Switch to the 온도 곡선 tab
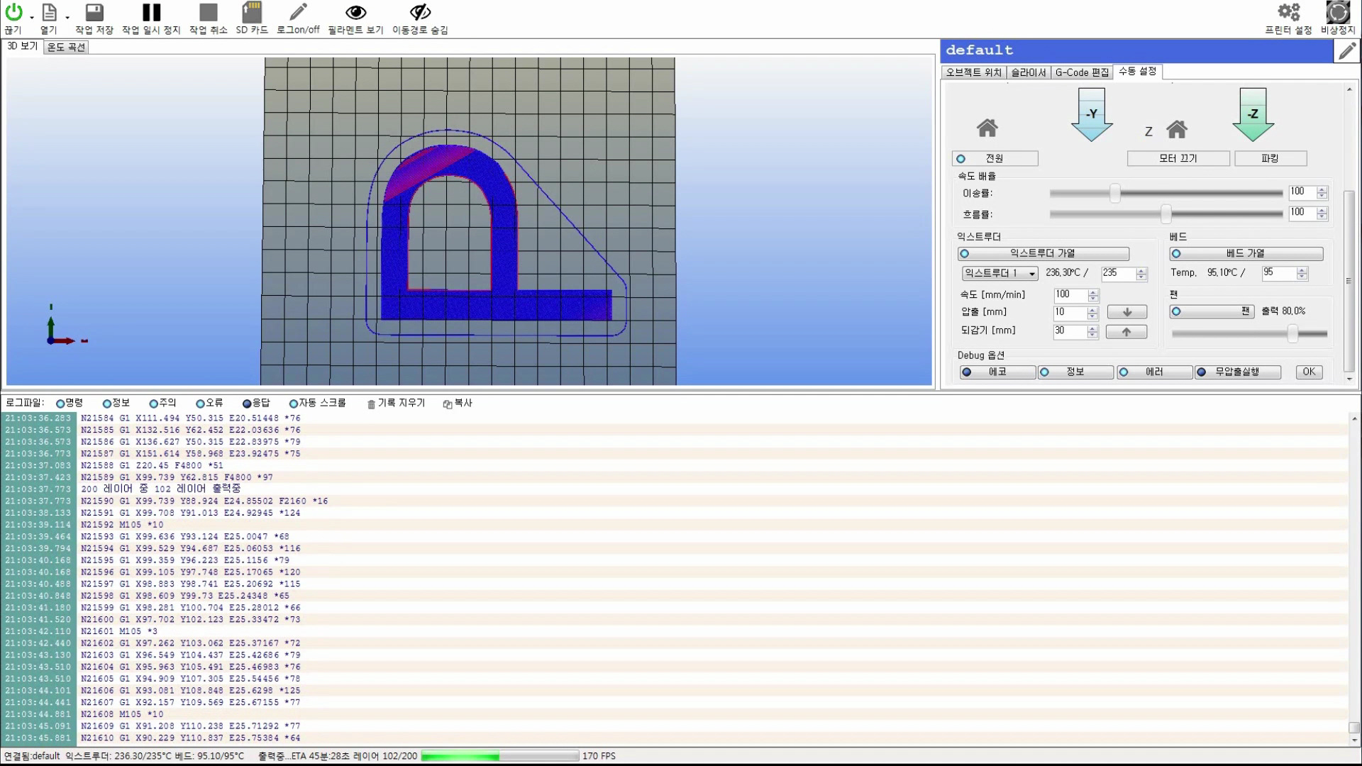1362x766 pixels. pos(66,48)
